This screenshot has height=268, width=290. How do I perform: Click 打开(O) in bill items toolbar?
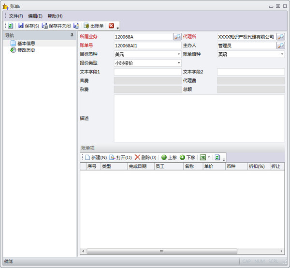[x=120, y=158]
